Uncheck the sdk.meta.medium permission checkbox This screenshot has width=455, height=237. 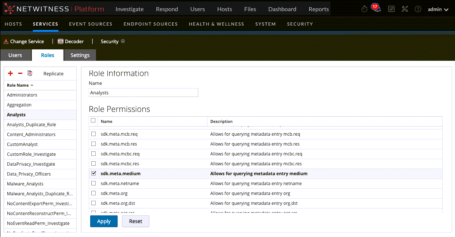point(93,173)
